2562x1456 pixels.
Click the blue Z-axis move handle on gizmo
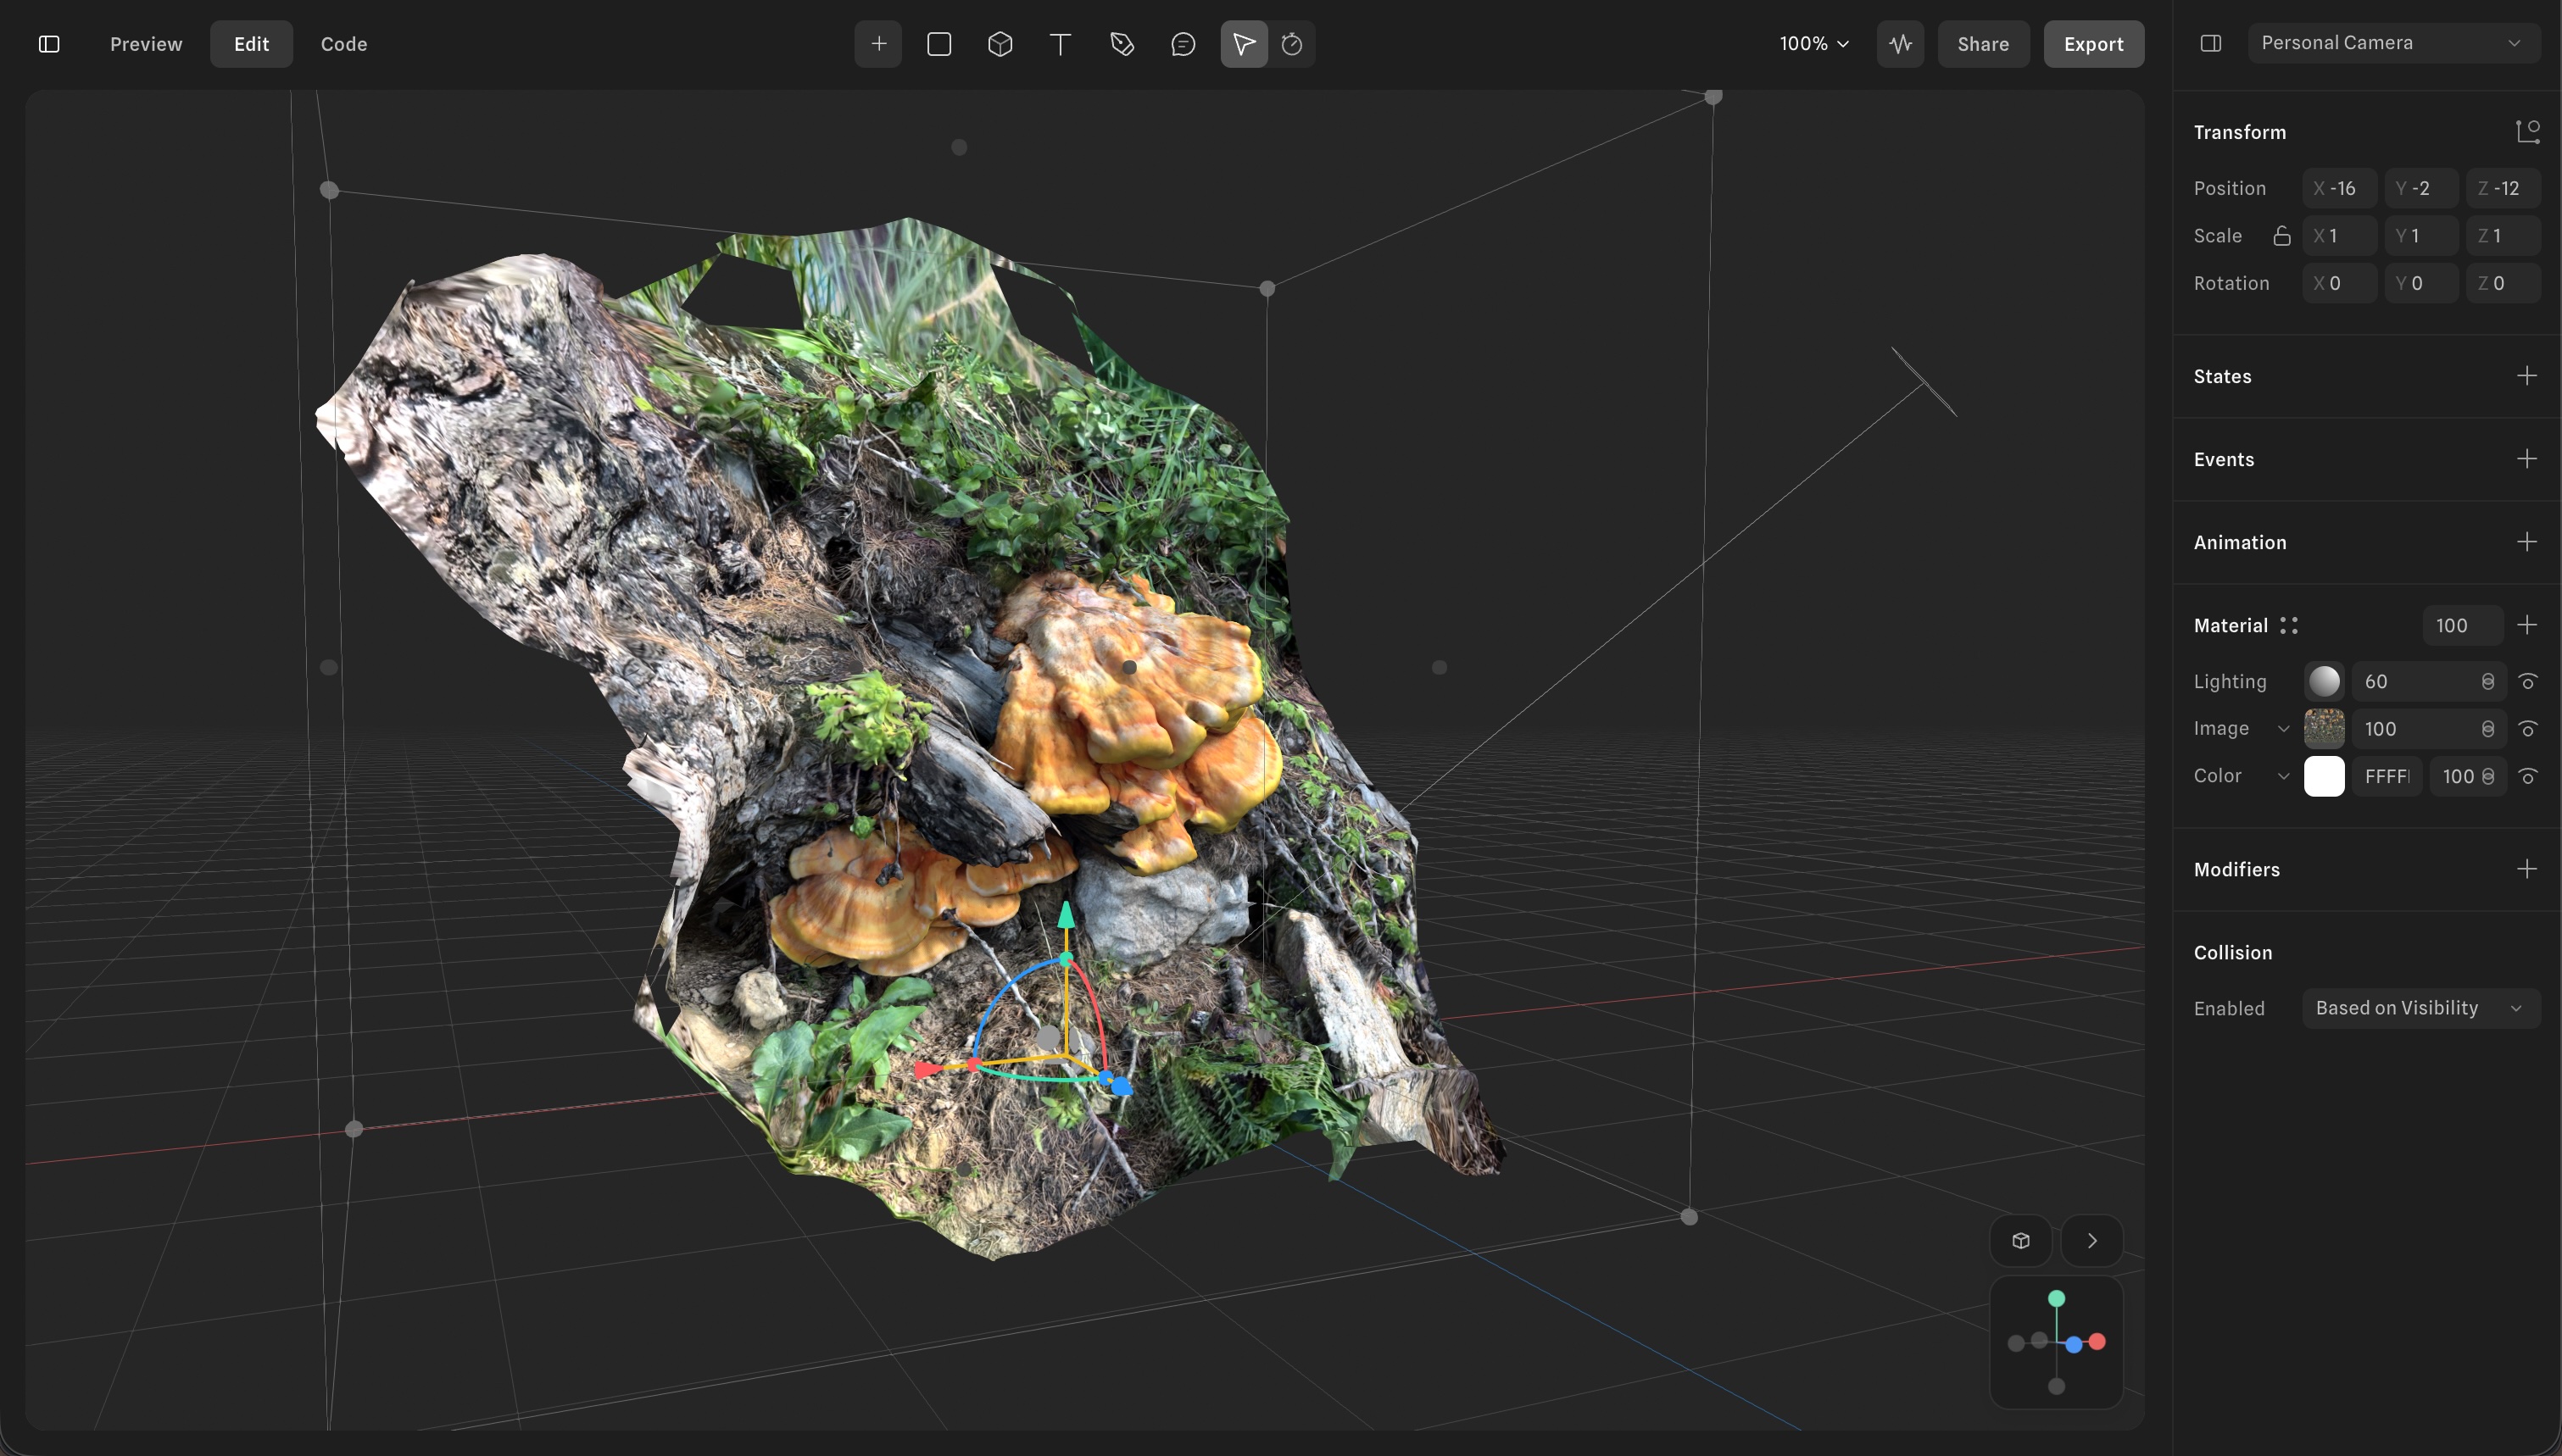coord(1121,1086)
